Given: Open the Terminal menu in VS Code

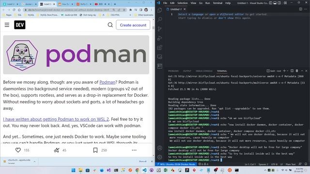Looking at the screenshot, I should pos(217,3).
